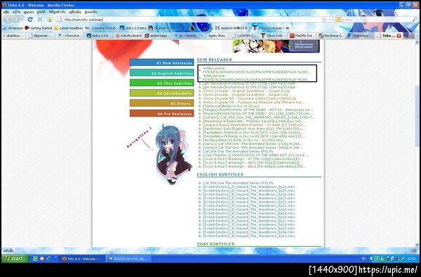Switch to the LUCKFIM tab
The width and height of the screenshot is (421, 277).
245,36
